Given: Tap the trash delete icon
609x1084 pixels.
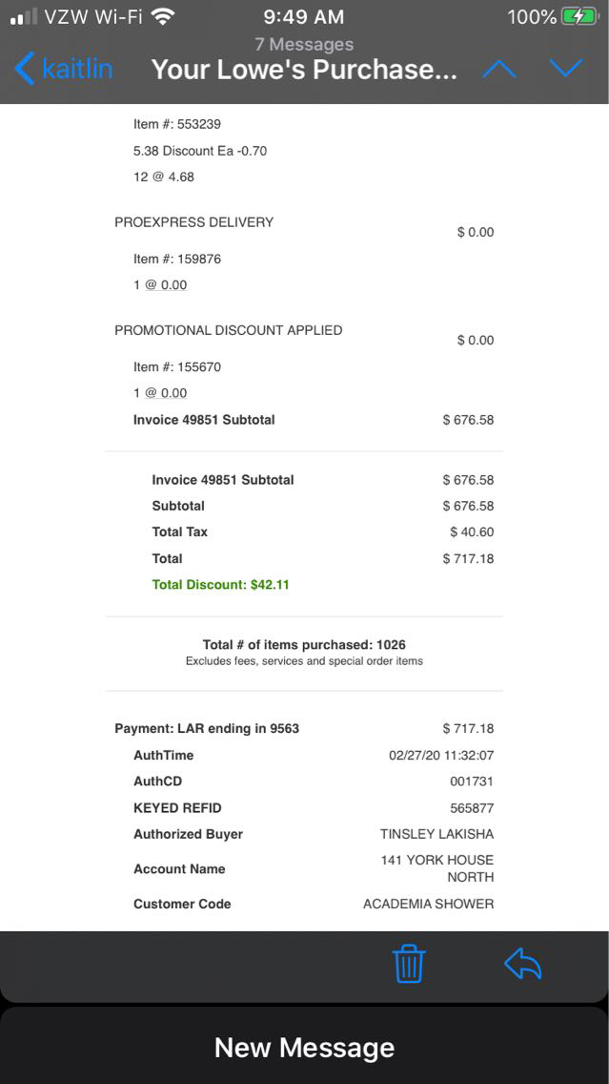Looking at the screenshot, I should click(409, 964).
